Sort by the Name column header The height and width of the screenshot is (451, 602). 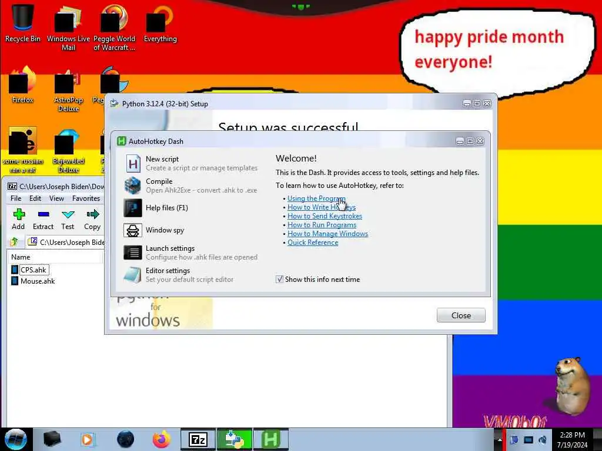pos(55,257)
